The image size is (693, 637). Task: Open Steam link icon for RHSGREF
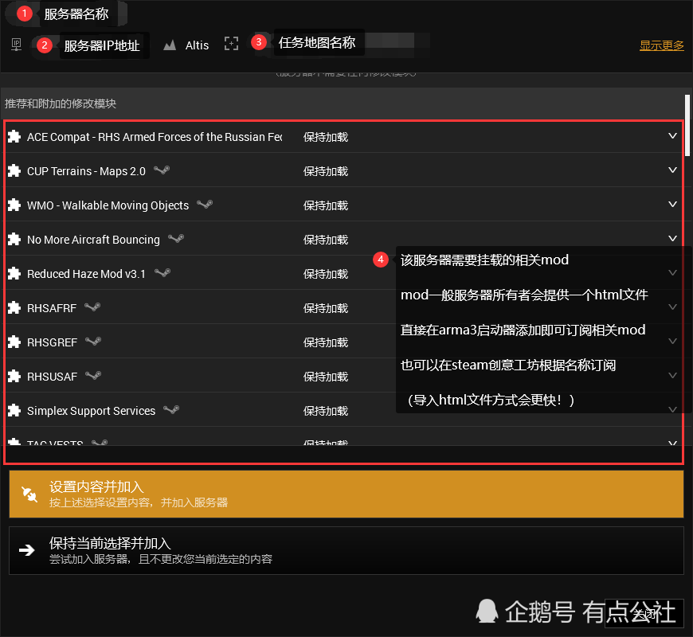tap(93, 341)
